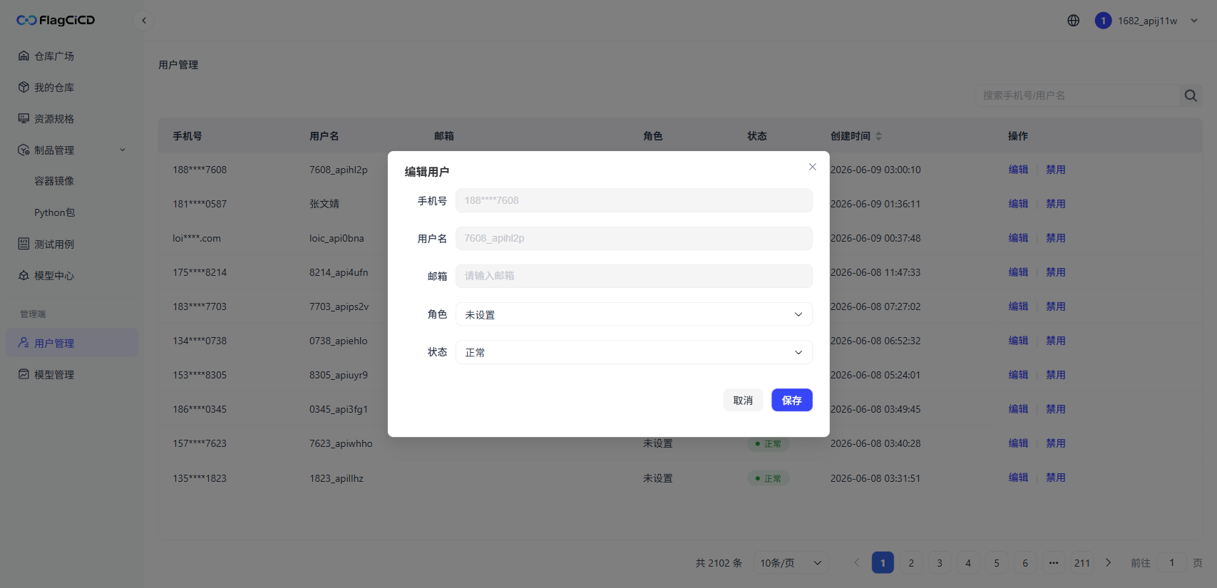This screenshot has height=588, width=1217.
Task: Click 正常 status tag for 1823_apillhz
Action: click(x=769, y=478)
